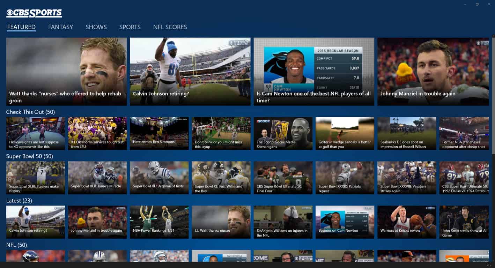Go to the SHOWS tab
Viewport: 495px width, 268px height.
click(96, 27)
